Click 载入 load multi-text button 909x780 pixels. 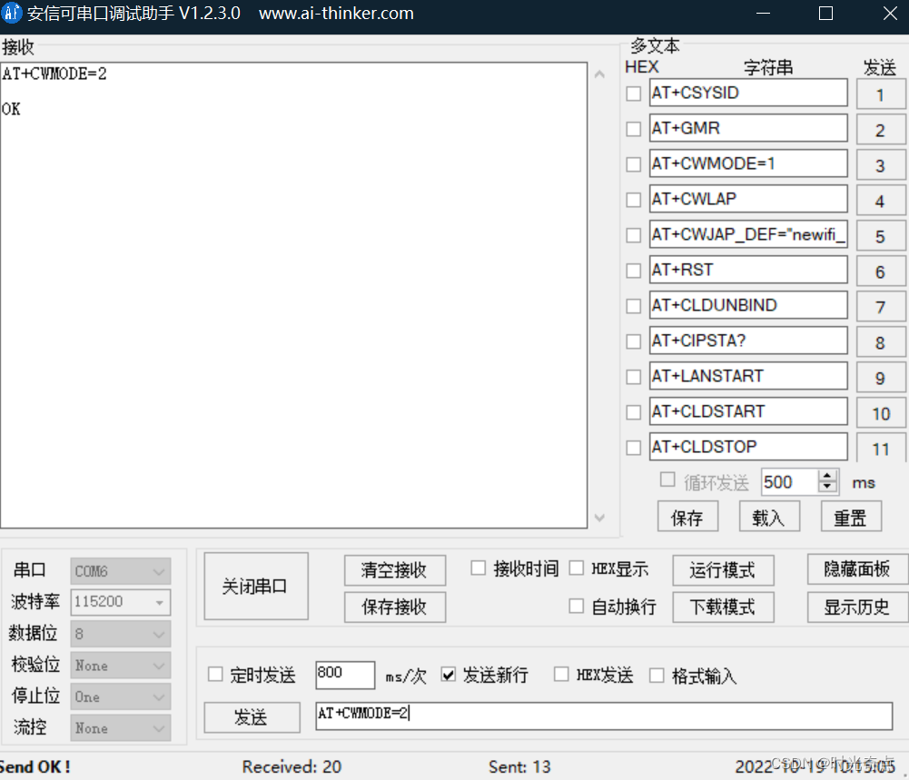click(769, 517)
